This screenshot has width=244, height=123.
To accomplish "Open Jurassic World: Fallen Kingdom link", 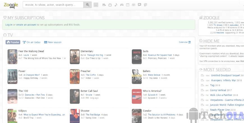I will pyautogui.click(x=227, y=105).
